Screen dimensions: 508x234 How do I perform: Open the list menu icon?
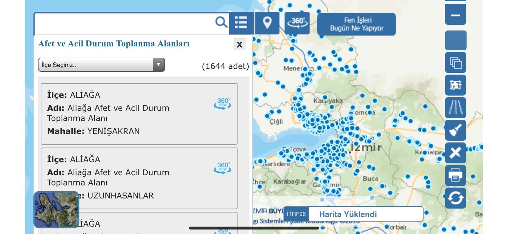click(241, 23)
